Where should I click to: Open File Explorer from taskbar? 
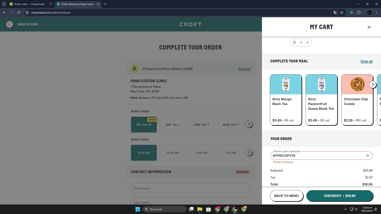200,209
